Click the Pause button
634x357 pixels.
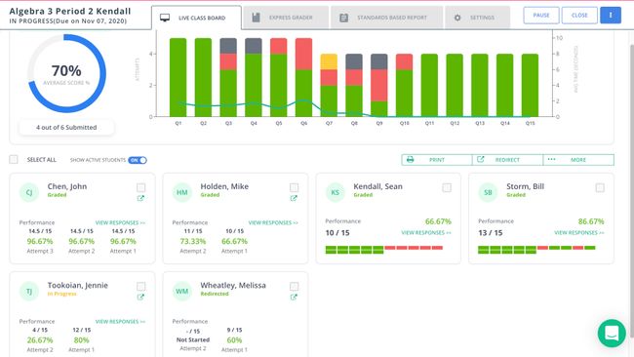pyautogui.click(x=541, y=16)
